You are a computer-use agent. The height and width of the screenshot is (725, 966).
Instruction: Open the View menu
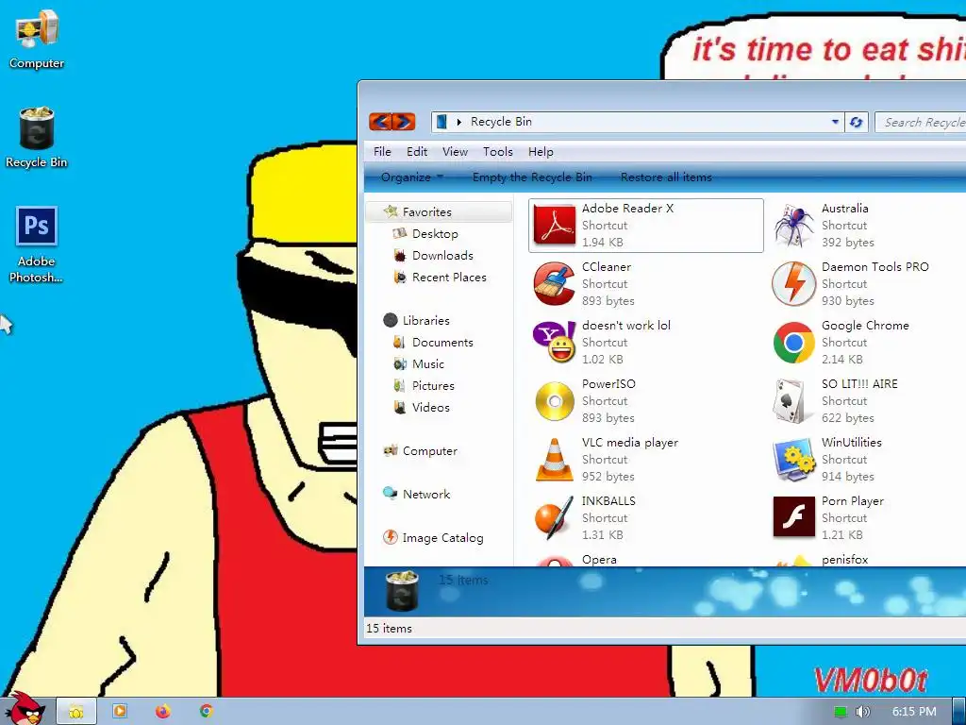coord(455,152)
